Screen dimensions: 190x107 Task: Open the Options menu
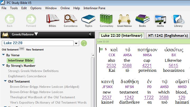(x=36, y=8)
